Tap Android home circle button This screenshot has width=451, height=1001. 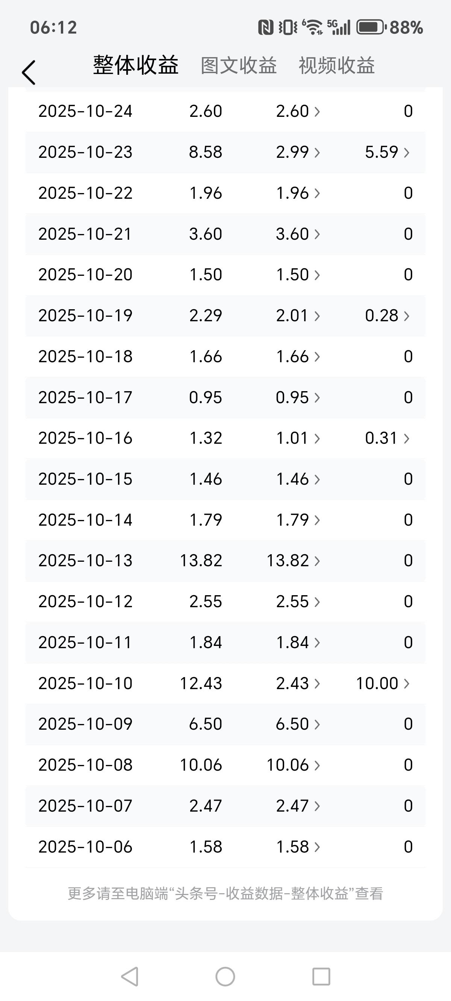(225, 977)
